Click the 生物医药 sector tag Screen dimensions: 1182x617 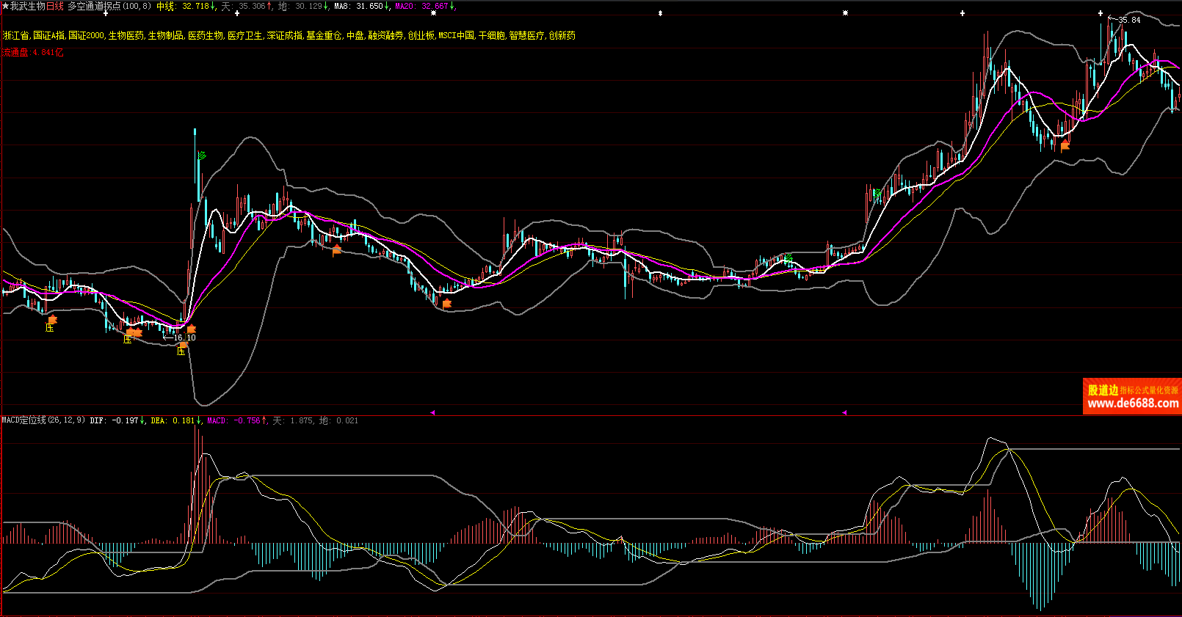click(x=126, y=35)
